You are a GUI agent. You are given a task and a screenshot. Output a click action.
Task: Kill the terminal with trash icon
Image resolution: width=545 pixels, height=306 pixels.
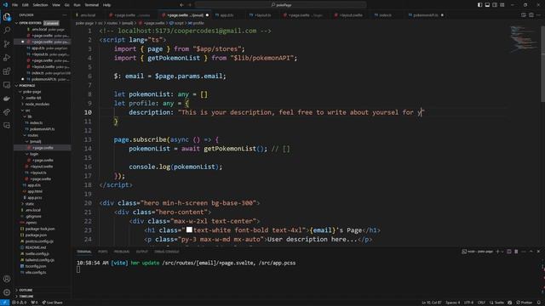pyautogui.click(x=516, y=252)
